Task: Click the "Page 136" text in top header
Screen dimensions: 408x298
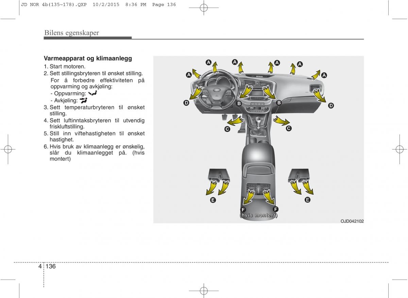Action: pyautogui.click(x=164, y=4)
